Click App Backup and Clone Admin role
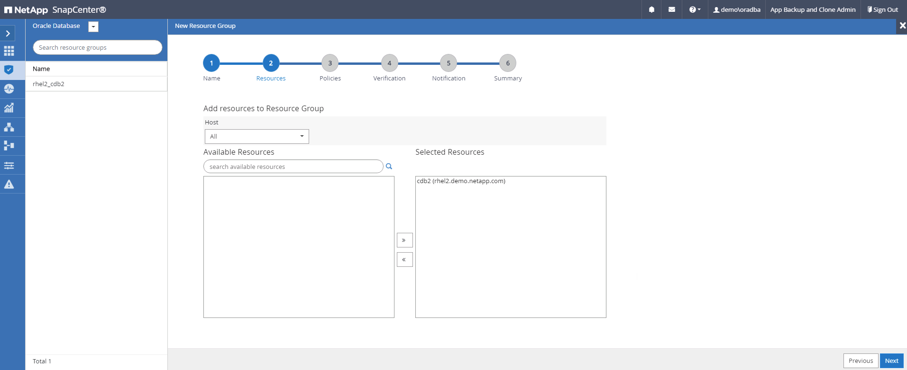907x370 pixels. coord(813,9)
